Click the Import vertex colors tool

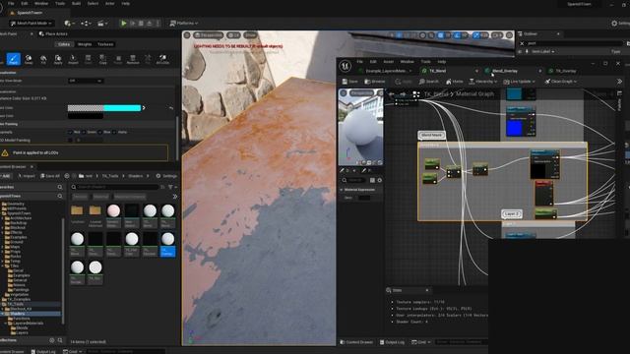pyautogui.click(x=73, y=59)
